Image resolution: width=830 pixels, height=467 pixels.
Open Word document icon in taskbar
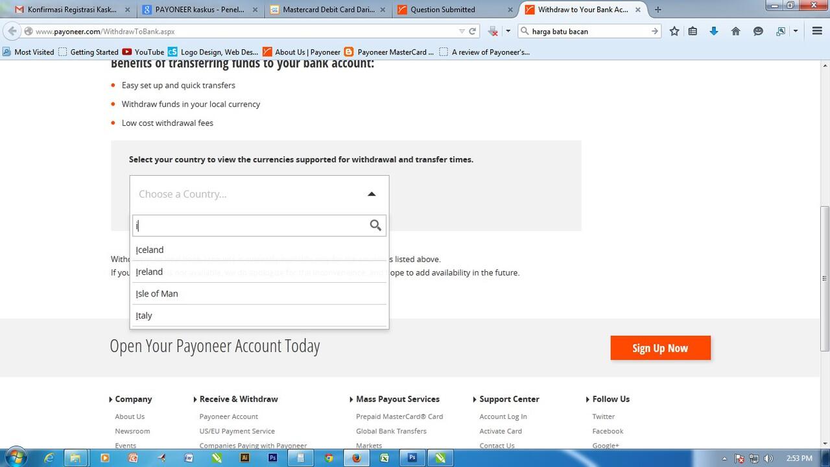tap(189, 457)
